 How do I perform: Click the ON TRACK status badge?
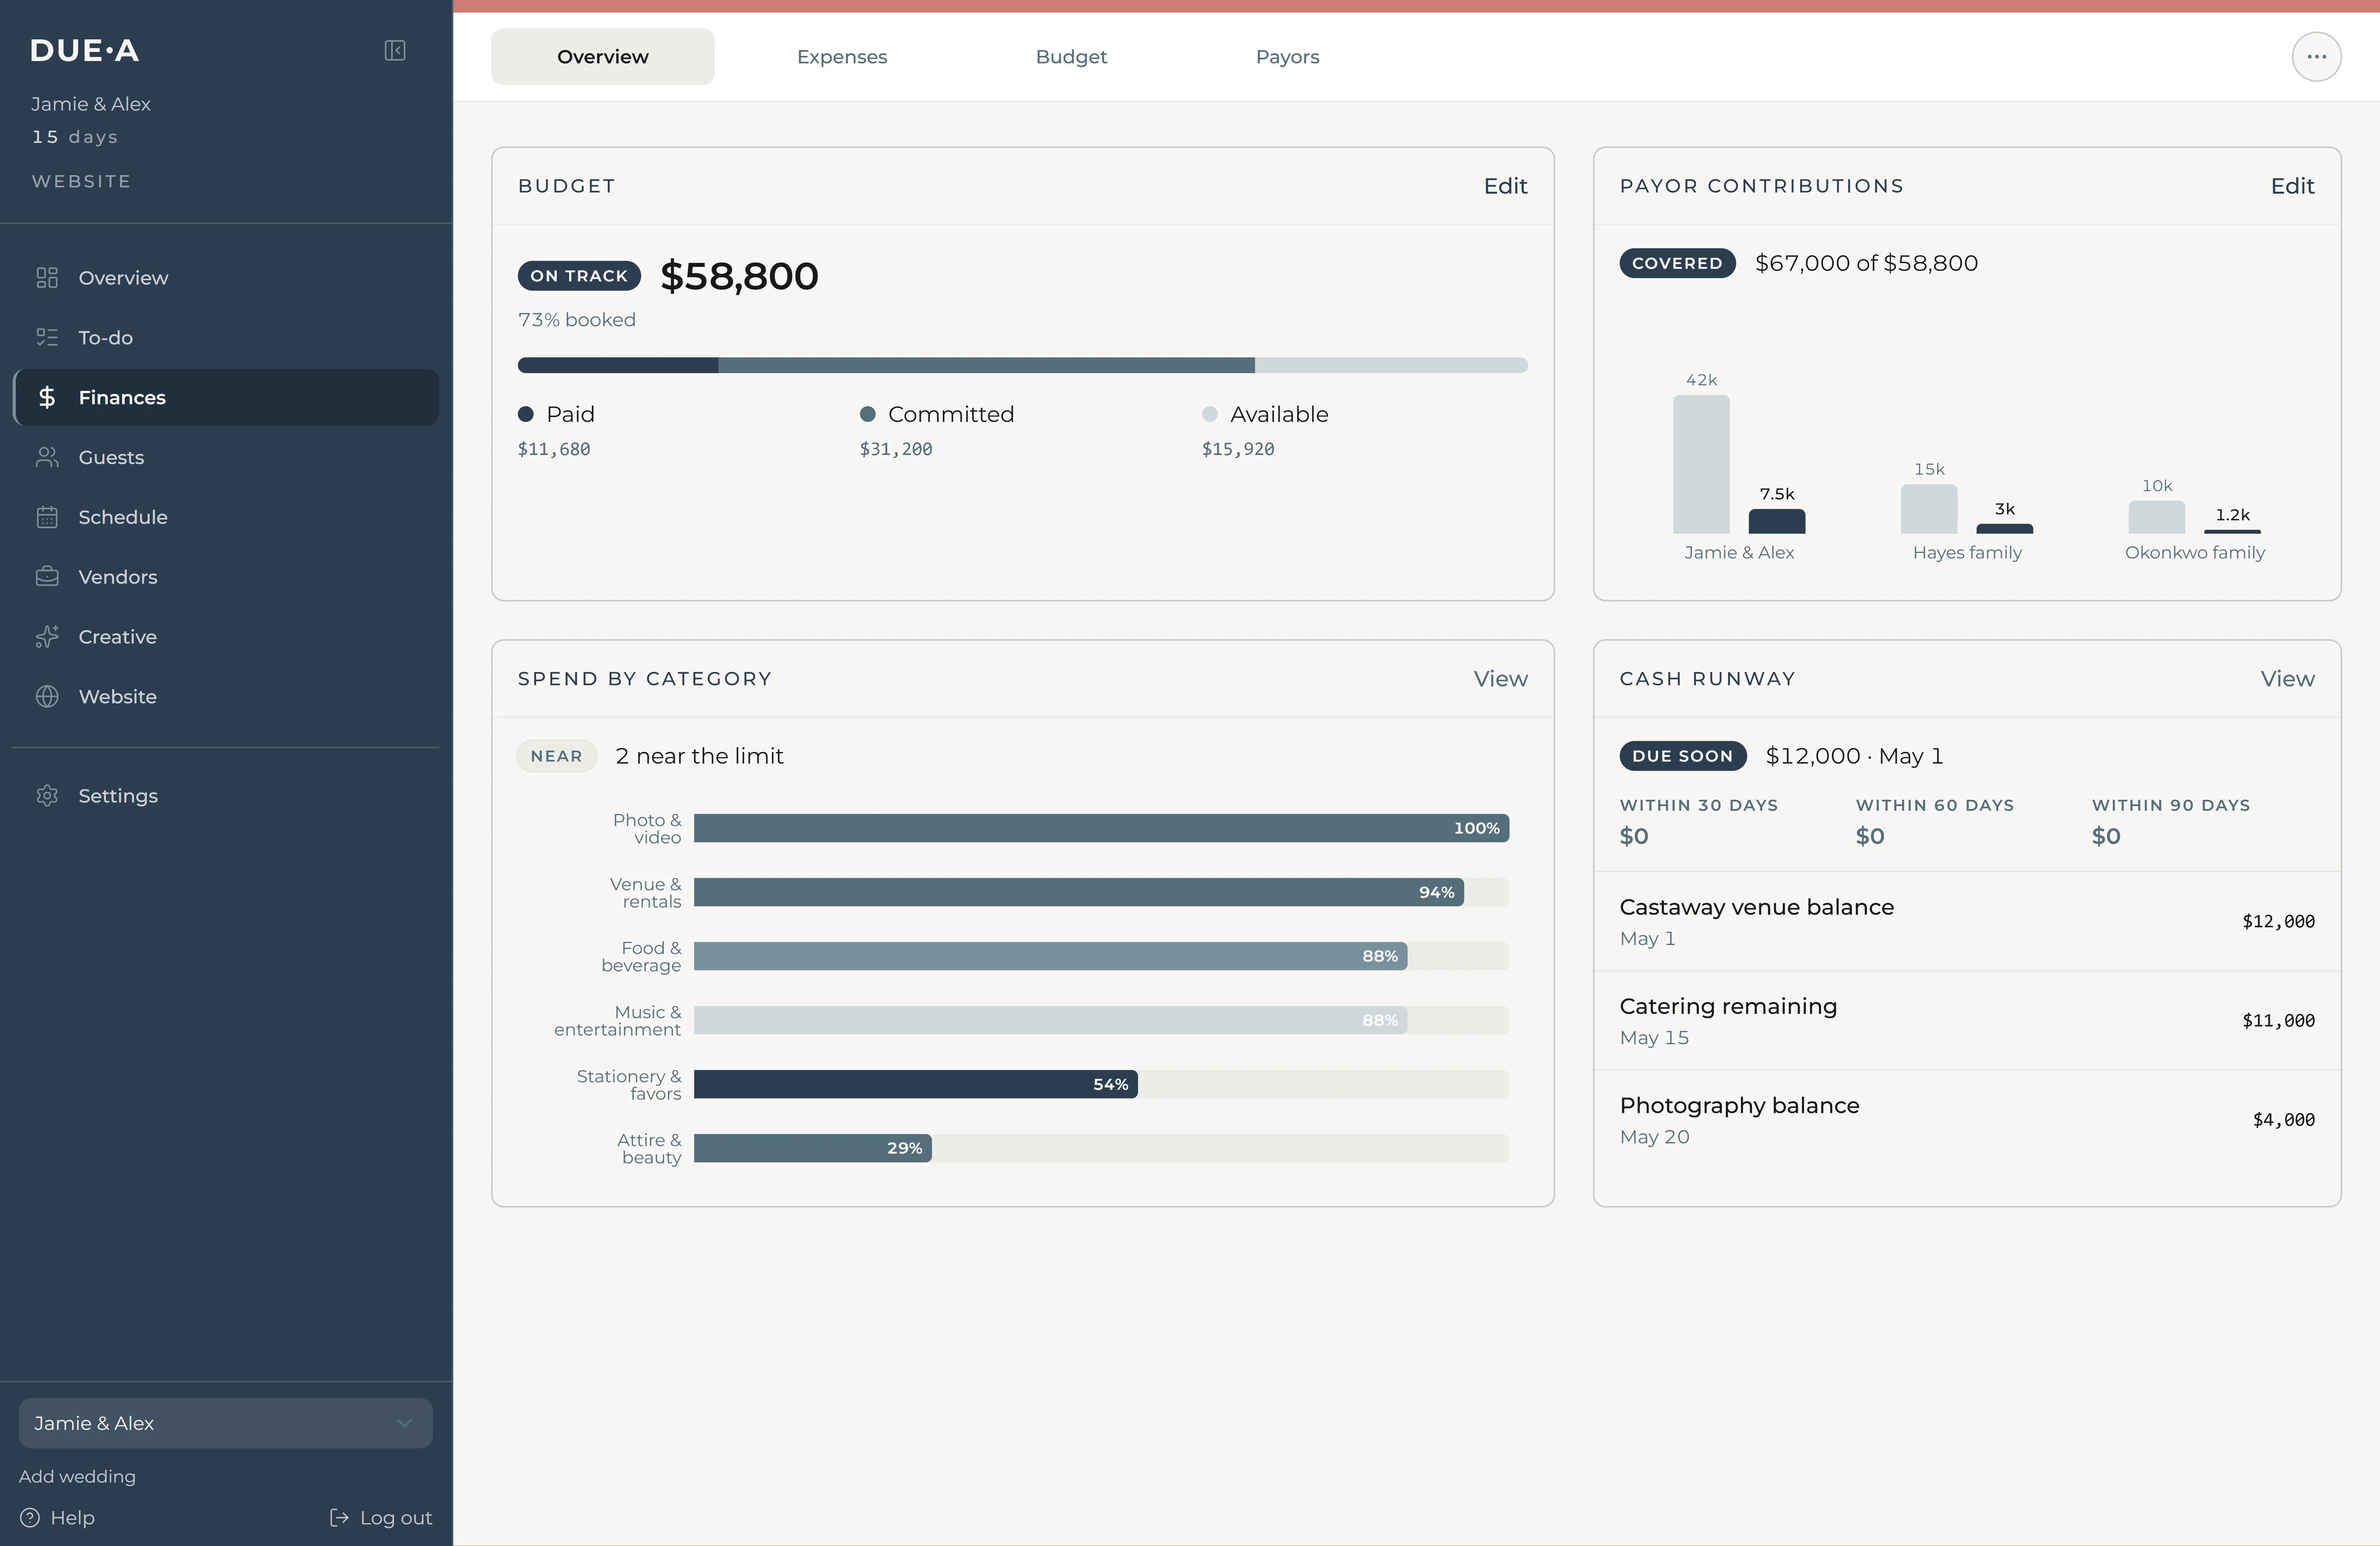click(x=579, y=276)
